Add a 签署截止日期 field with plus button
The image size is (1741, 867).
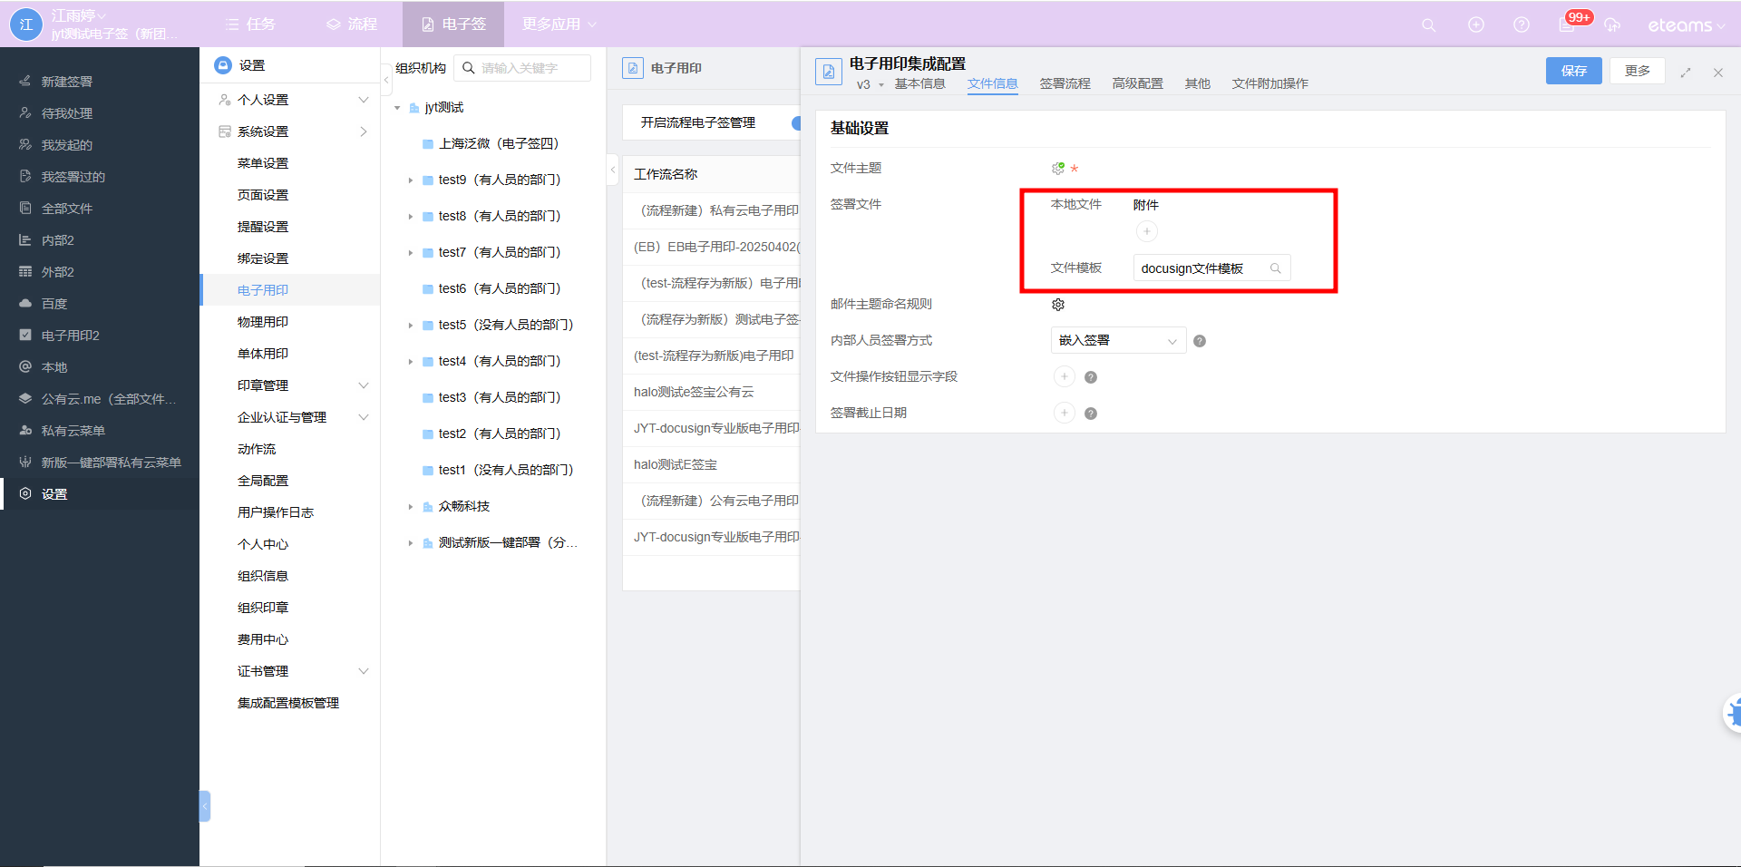tap(1065, 414)
